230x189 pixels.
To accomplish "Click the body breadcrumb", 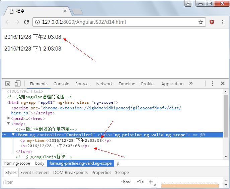I will click(x=40, y=163).
